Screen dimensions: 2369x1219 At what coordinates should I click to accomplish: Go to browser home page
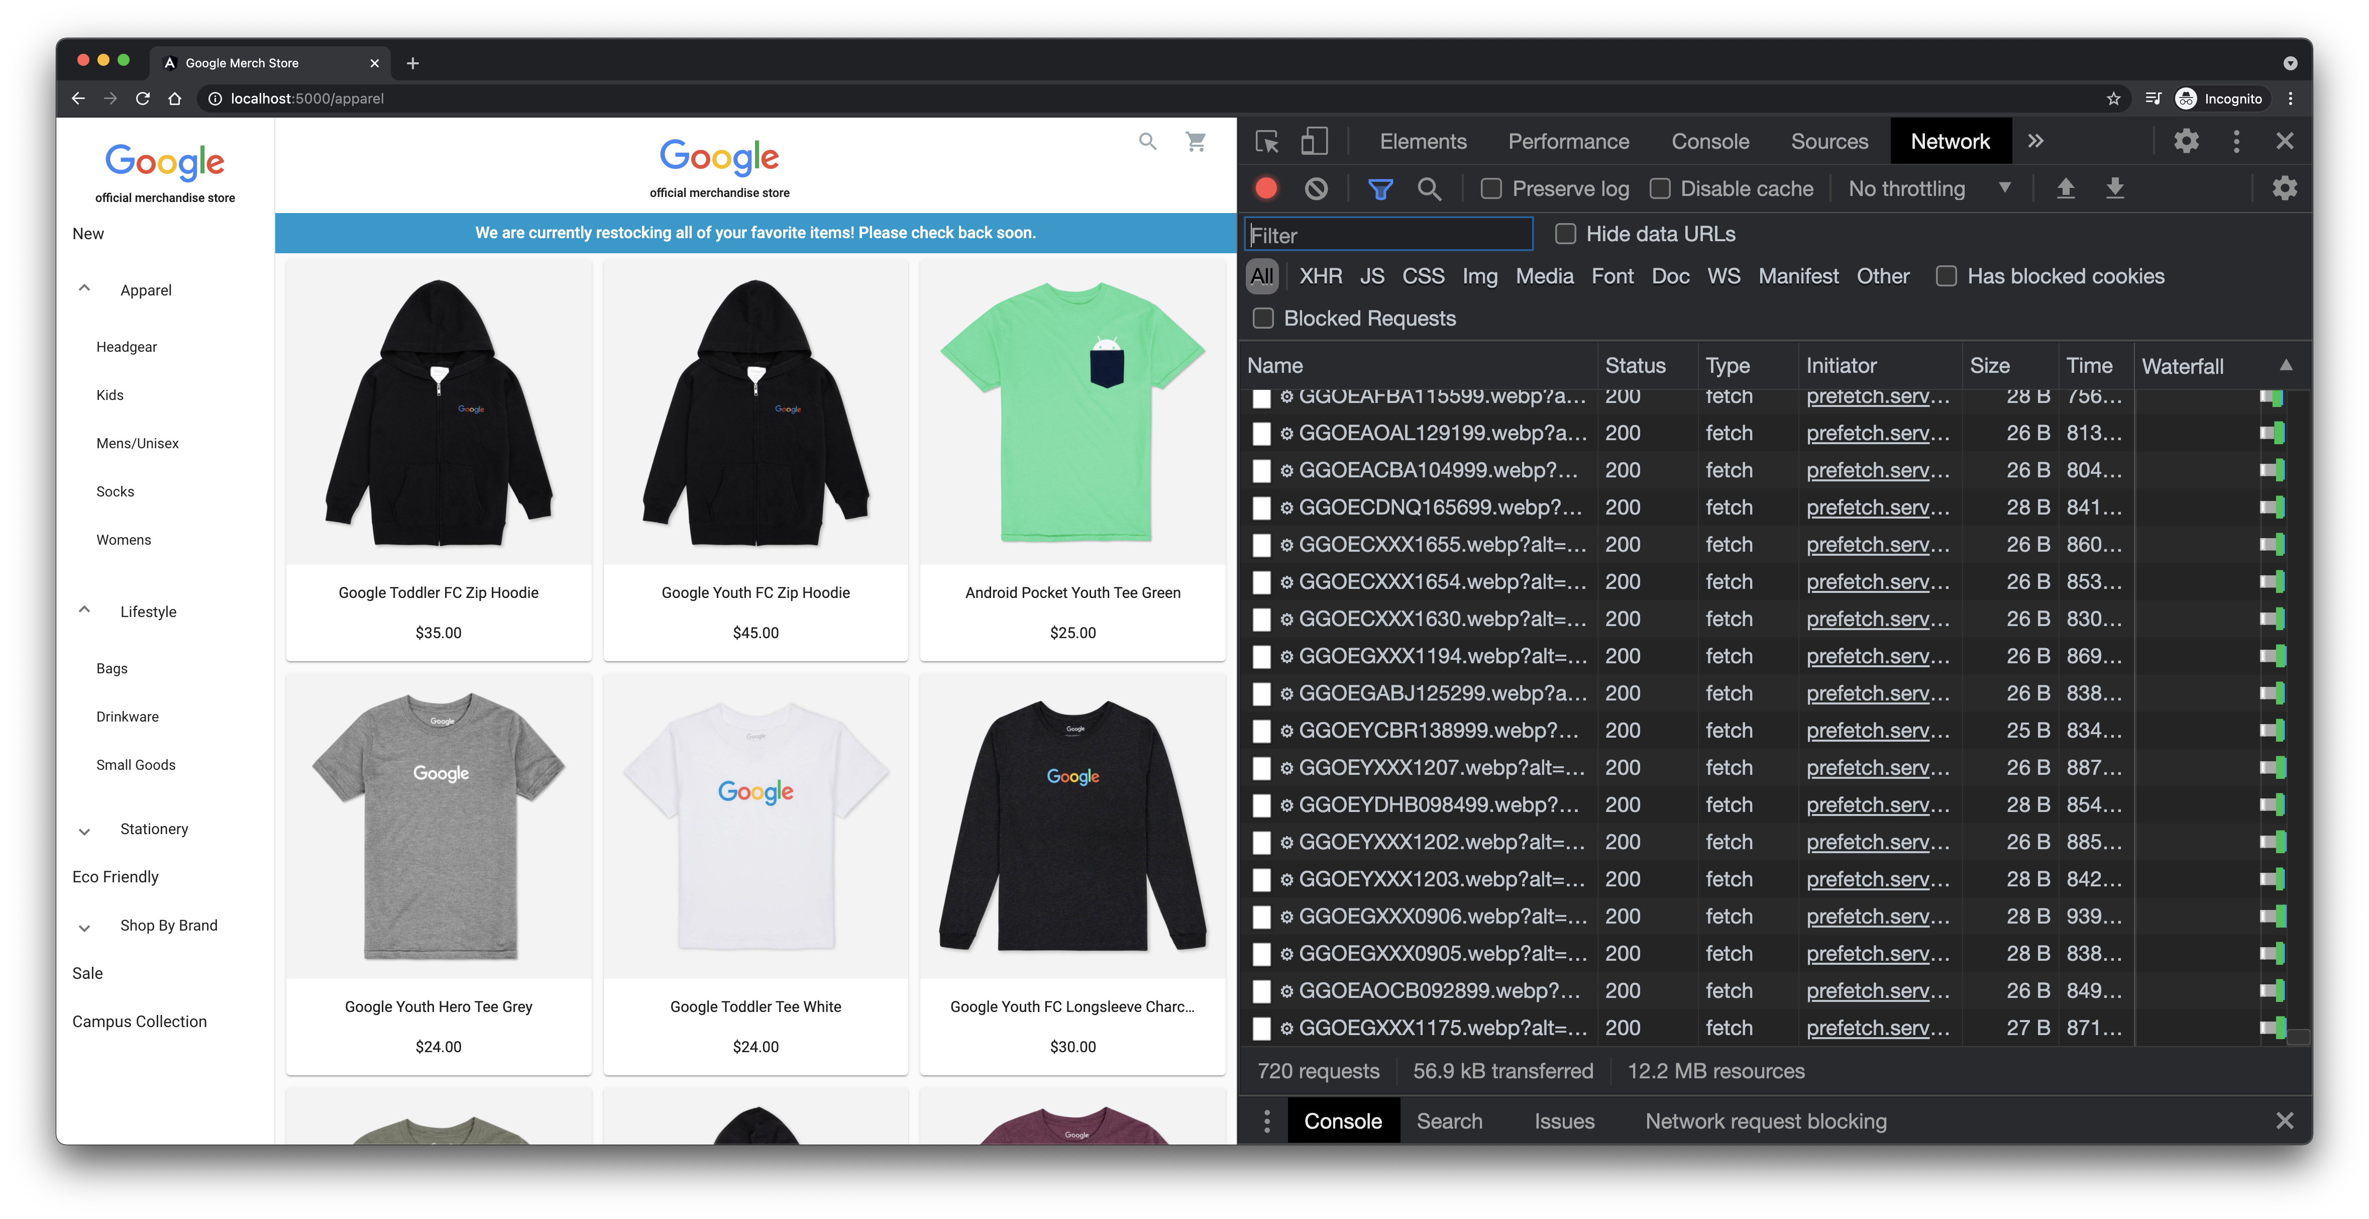coord(175,98)
